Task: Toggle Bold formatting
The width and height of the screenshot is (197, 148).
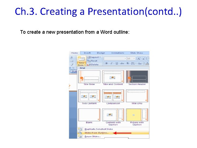Action: pyautogui.click(x=106, y=63)
